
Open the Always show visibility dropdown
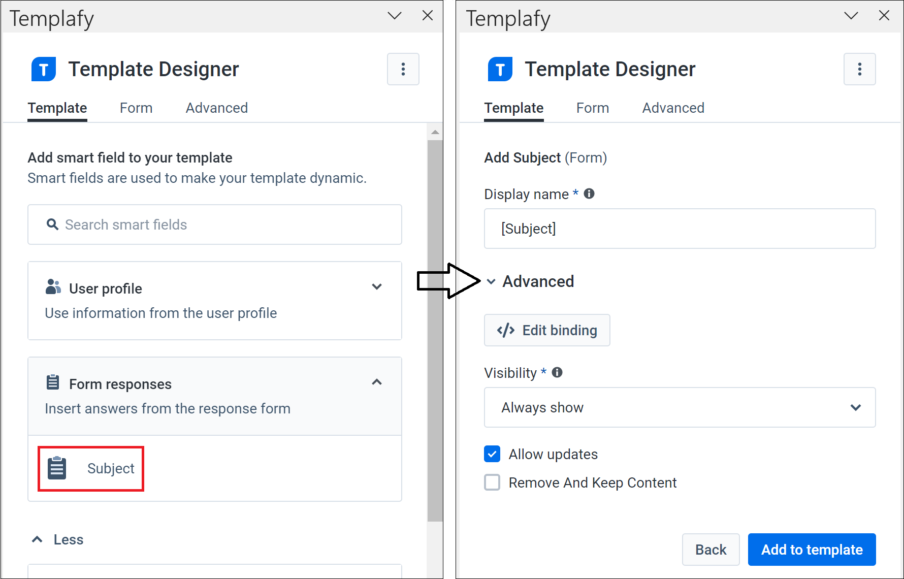click(856, 407)
